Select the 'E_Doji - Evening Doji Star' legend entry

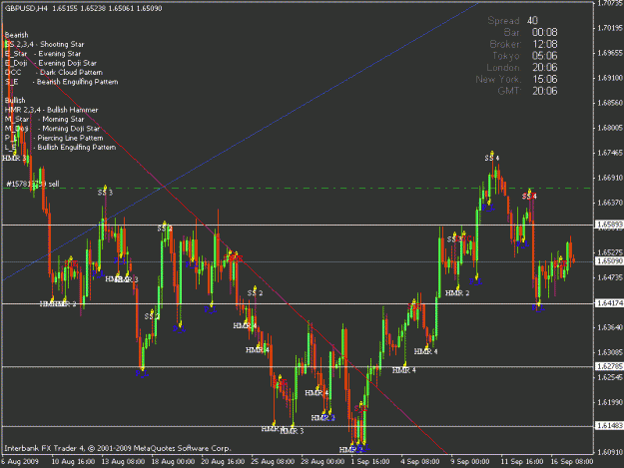click(x=51, y=63)
